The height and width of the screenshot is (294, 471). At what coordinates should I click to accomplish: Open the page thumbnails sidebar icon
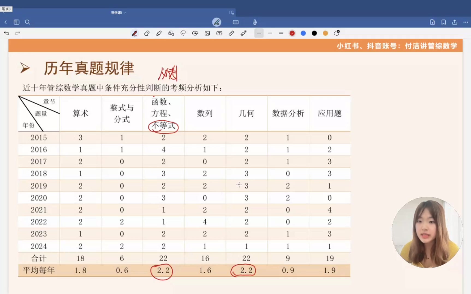[16, 22]
